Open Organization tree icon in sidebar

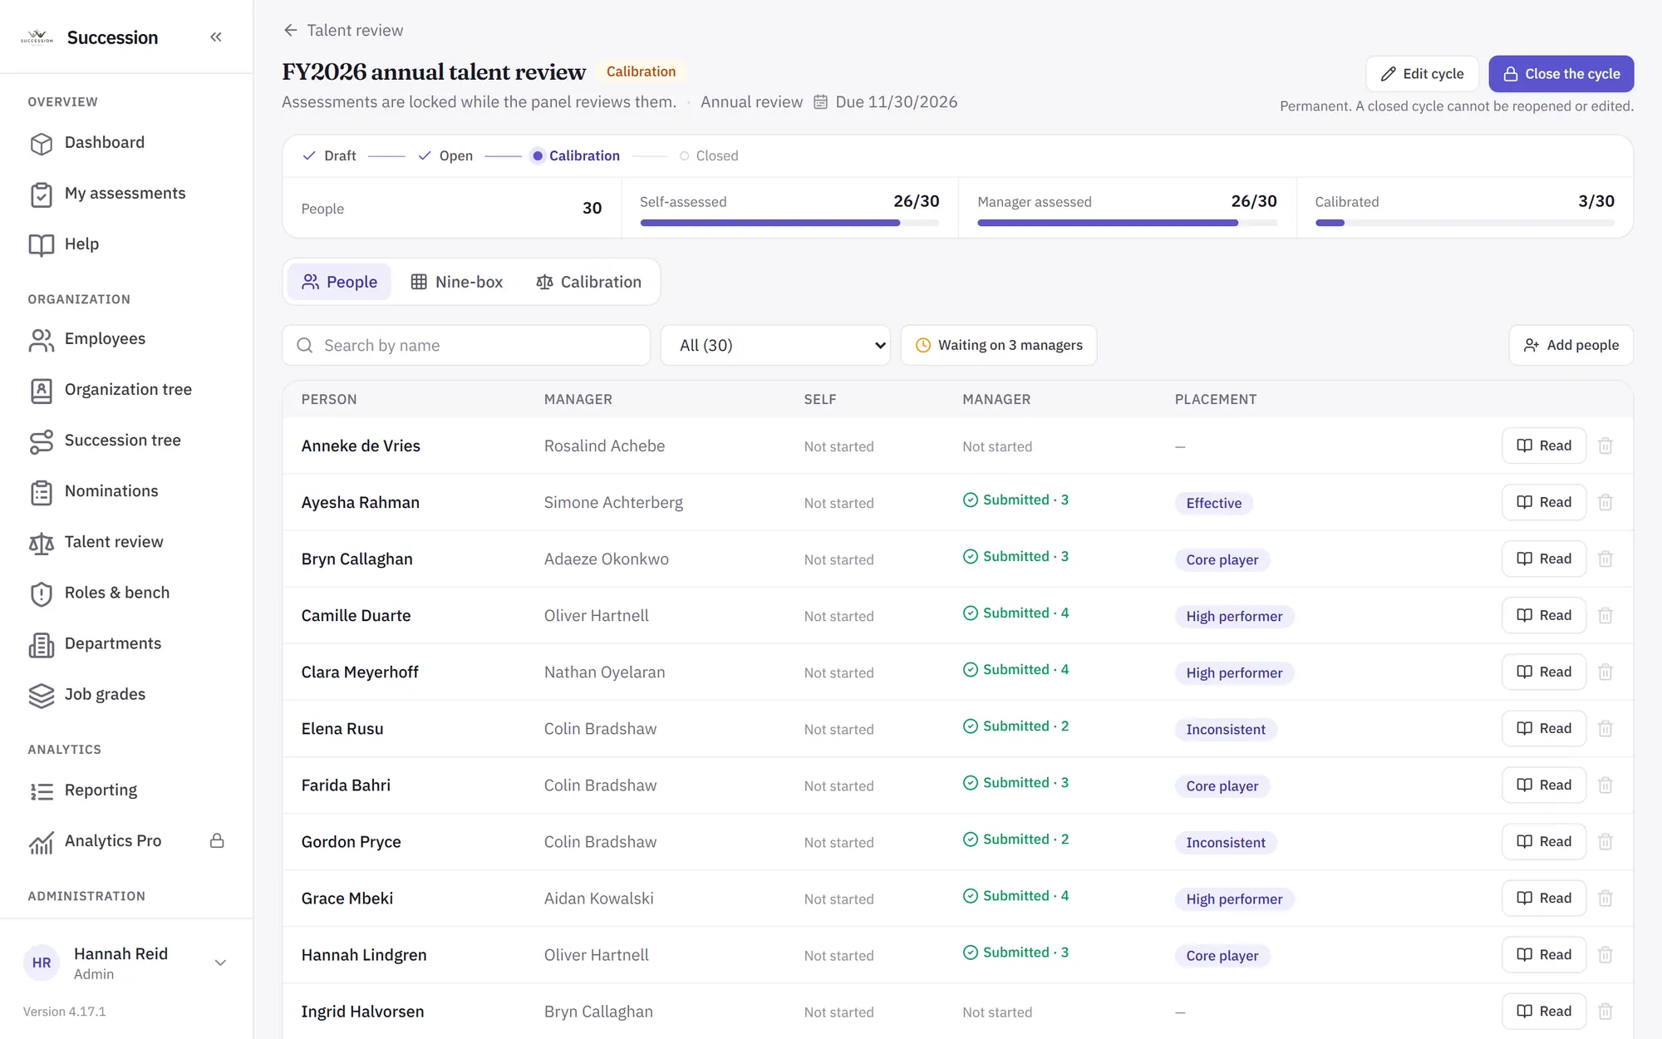41,390
